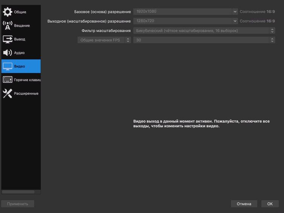Click the keyboard icon for Горячие клавиши

(x=8, y=80)
